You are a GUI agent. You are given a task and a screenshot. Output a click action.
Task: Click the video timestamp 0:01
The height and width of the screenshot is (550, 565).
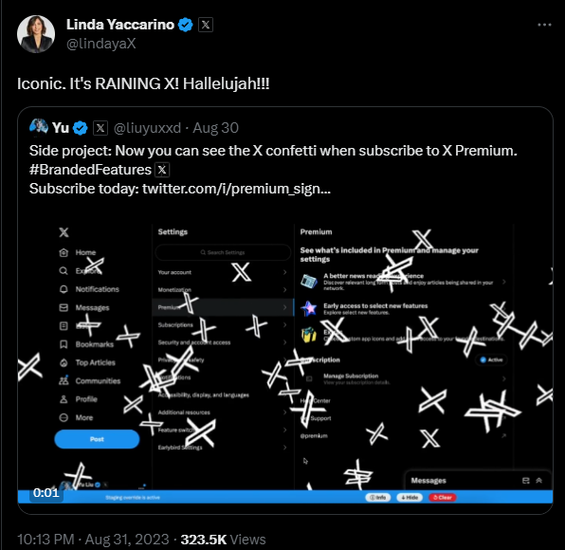click(x=46, y=492)
